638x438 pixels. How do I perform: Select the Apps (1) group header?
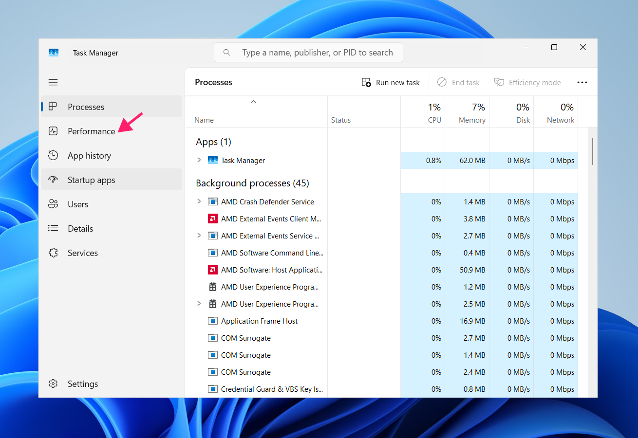click(x=213, y=142)
